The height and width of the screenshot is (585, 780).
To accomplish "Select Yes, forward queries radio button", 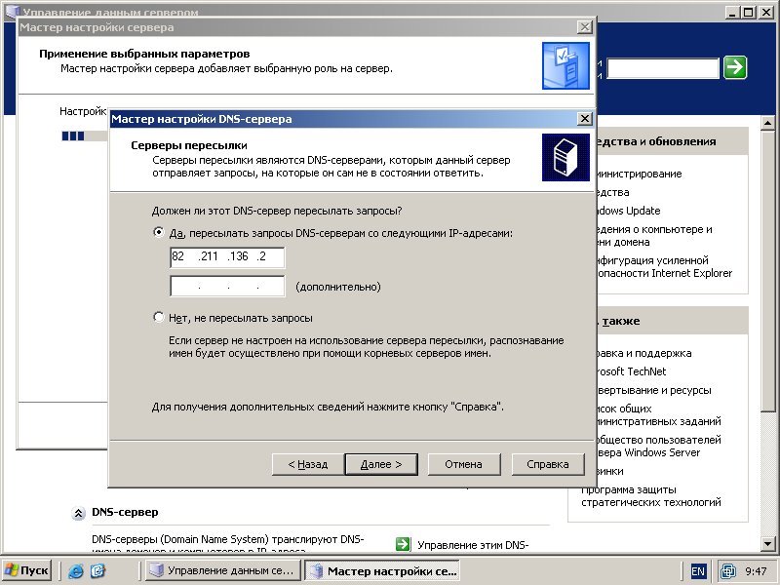I will point(159,232).
